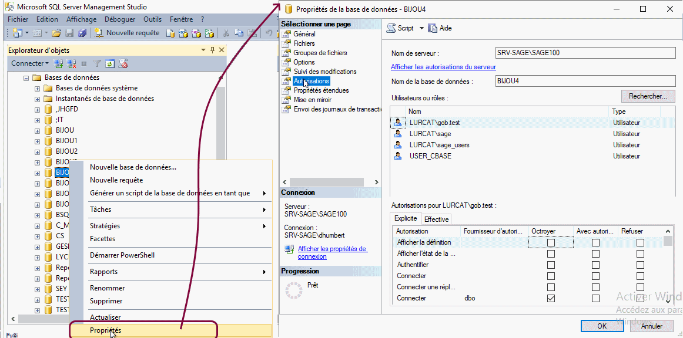Check Octroyer for Afficher la définition
This screenshot has width=683, height=338.
click(551, 242)
